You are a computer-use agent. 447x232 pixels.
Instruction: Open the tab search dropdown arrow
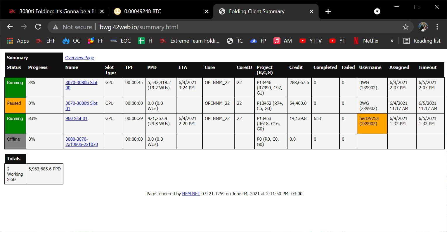tap(377, 11)
